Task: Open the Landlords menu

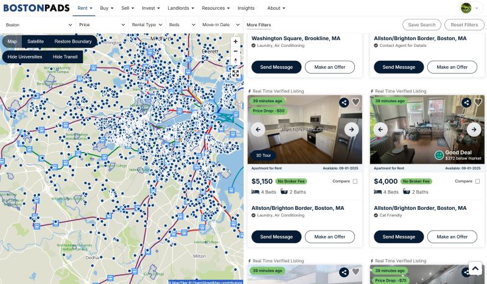Action: pyautogui.click(x=181, y=8)
